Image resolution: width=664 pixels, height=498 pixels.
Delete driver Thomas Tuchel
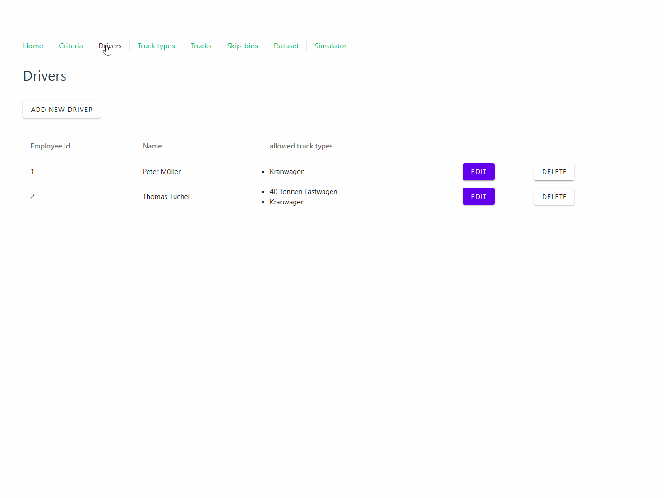tap(554, 197)
